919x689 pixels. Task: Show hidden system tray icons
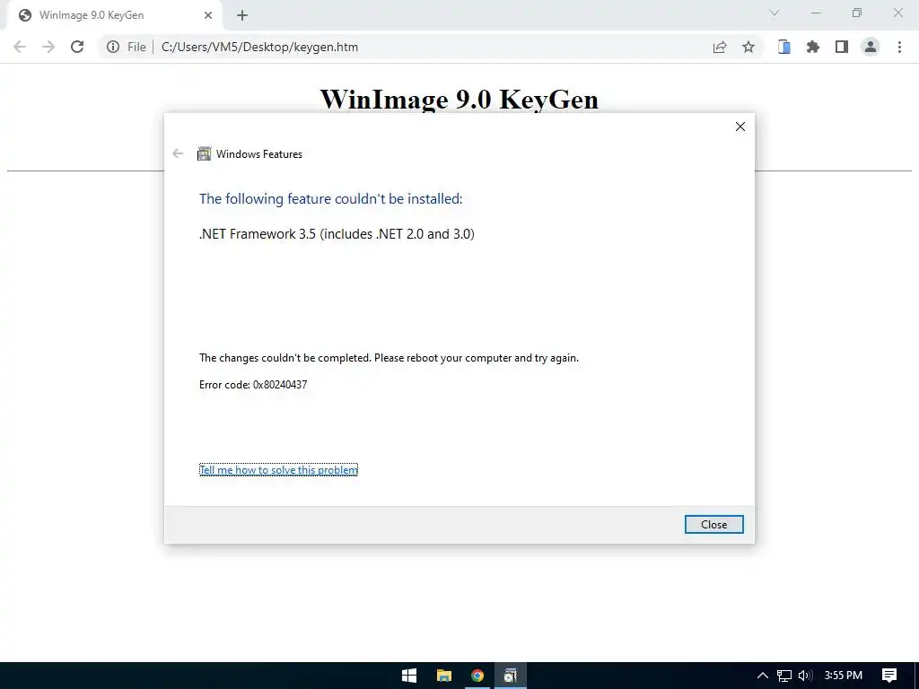[763, 676]
